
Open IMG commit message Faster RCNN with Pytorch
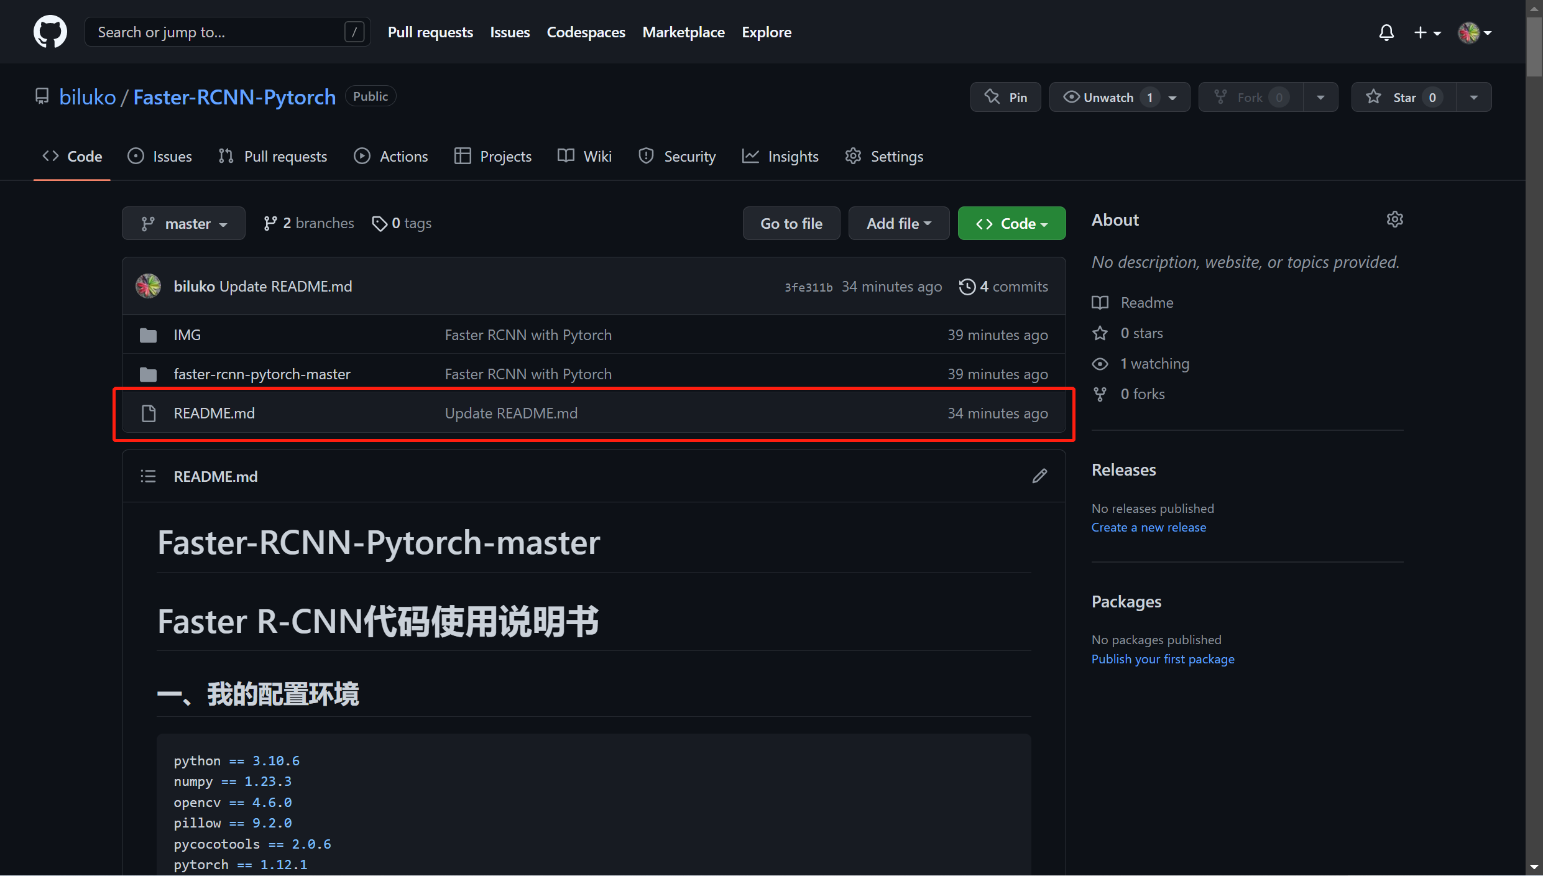(x=528, y=334)
